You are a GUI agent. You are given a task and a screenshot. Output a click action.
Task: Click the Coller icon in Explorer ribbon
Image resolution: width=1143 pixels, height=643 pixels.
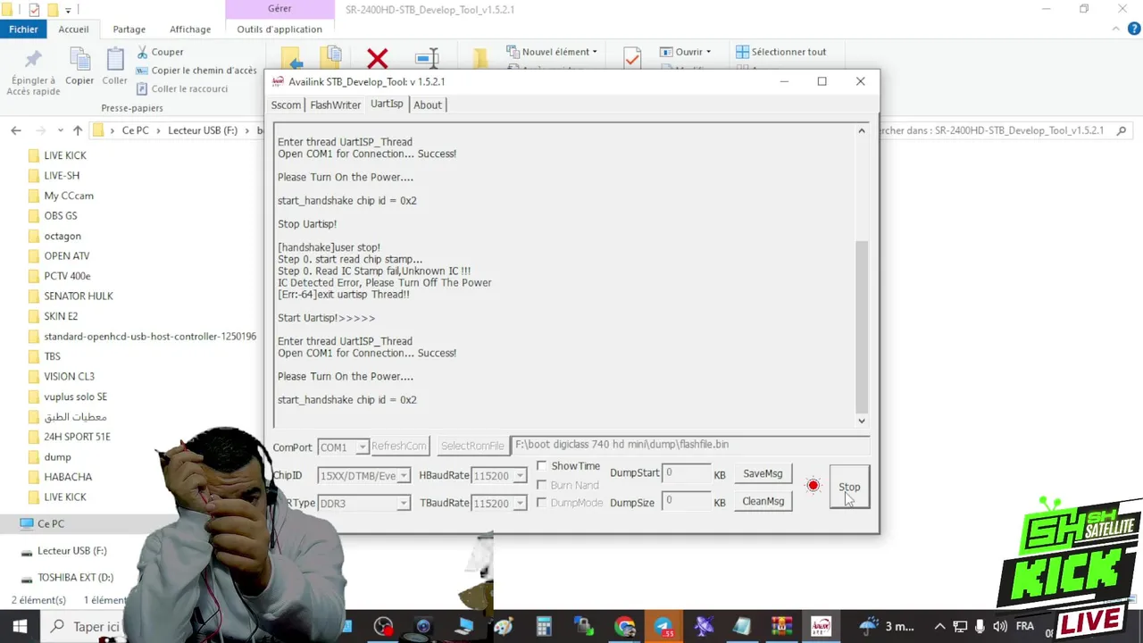pyautogui.click(x=114, y=61)
